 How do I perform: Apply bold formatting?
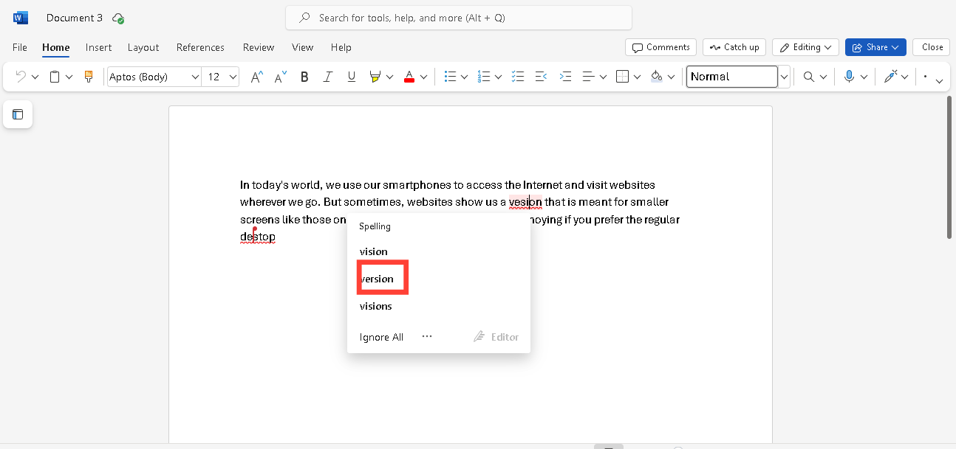[x=304, y=76]
